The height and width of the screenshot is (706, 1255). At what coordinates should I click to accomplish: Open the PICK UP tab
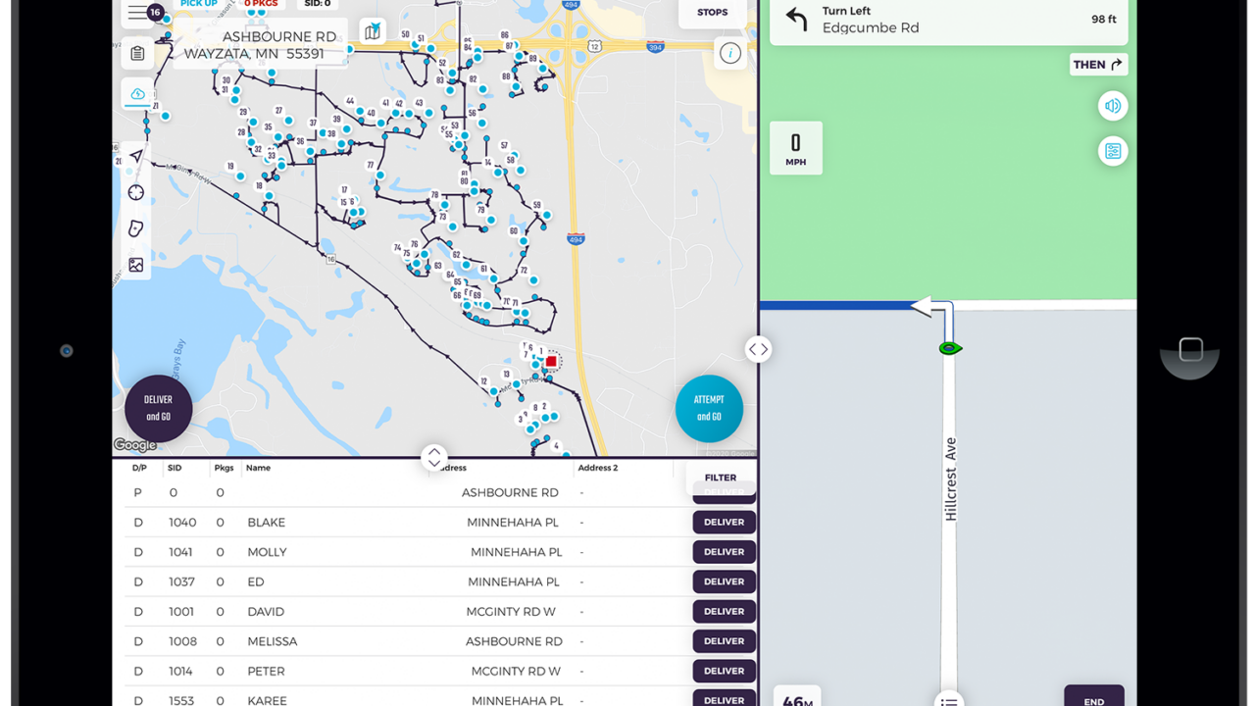coord(198,4)
